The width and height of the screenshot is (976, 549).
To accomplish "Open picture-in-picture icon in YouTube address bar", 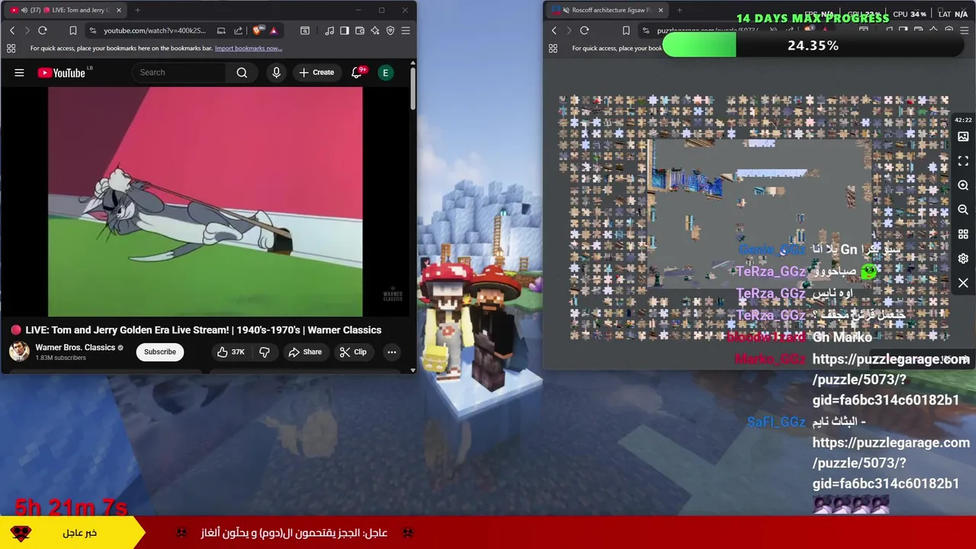I will (x=221, y=30).
